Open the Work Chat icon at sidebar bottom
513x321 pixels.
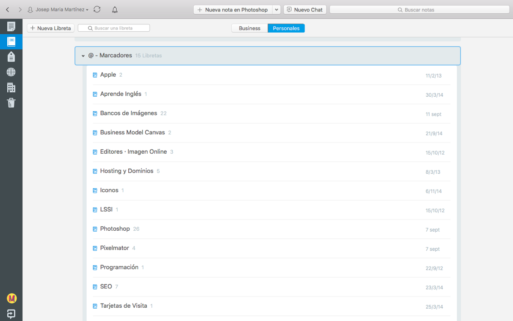tap(12, 313)
